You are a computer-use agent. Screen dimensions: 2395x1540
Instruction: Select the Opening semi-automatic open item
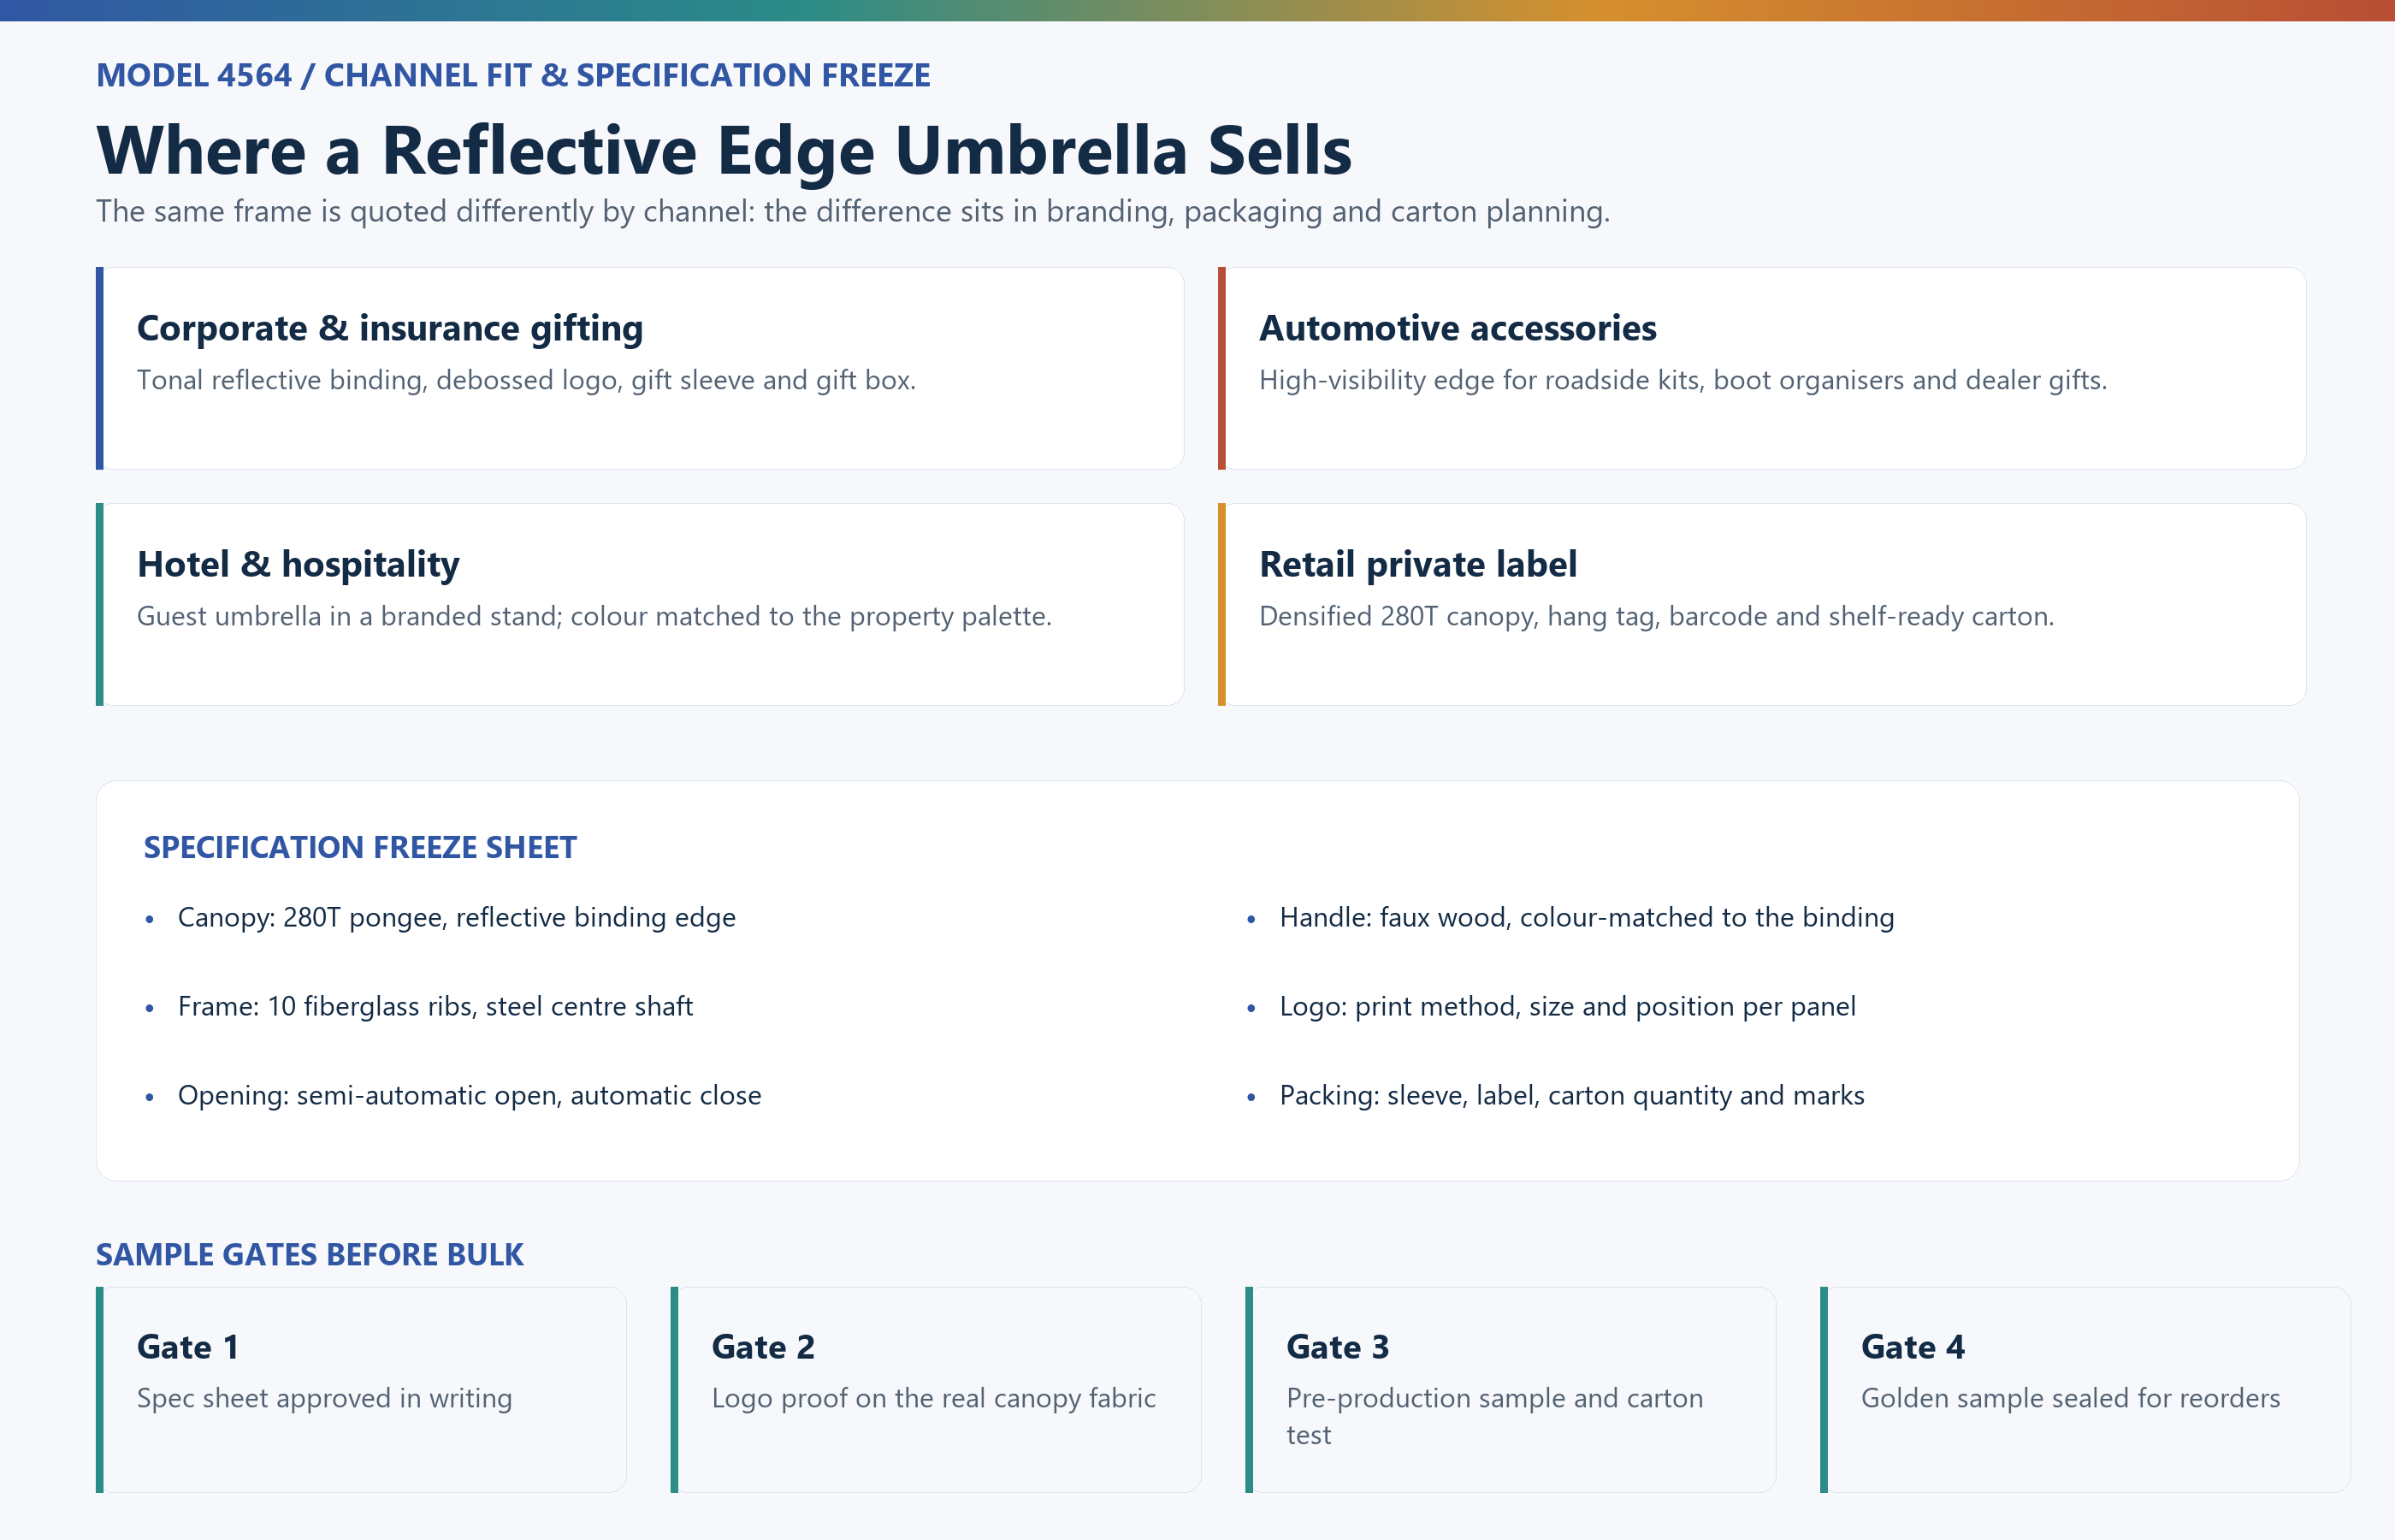pos(470,1095)
